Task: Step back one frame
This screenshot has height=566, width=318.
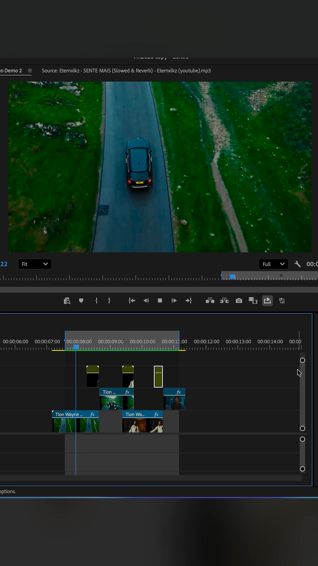Action: (x=146, y=301)
